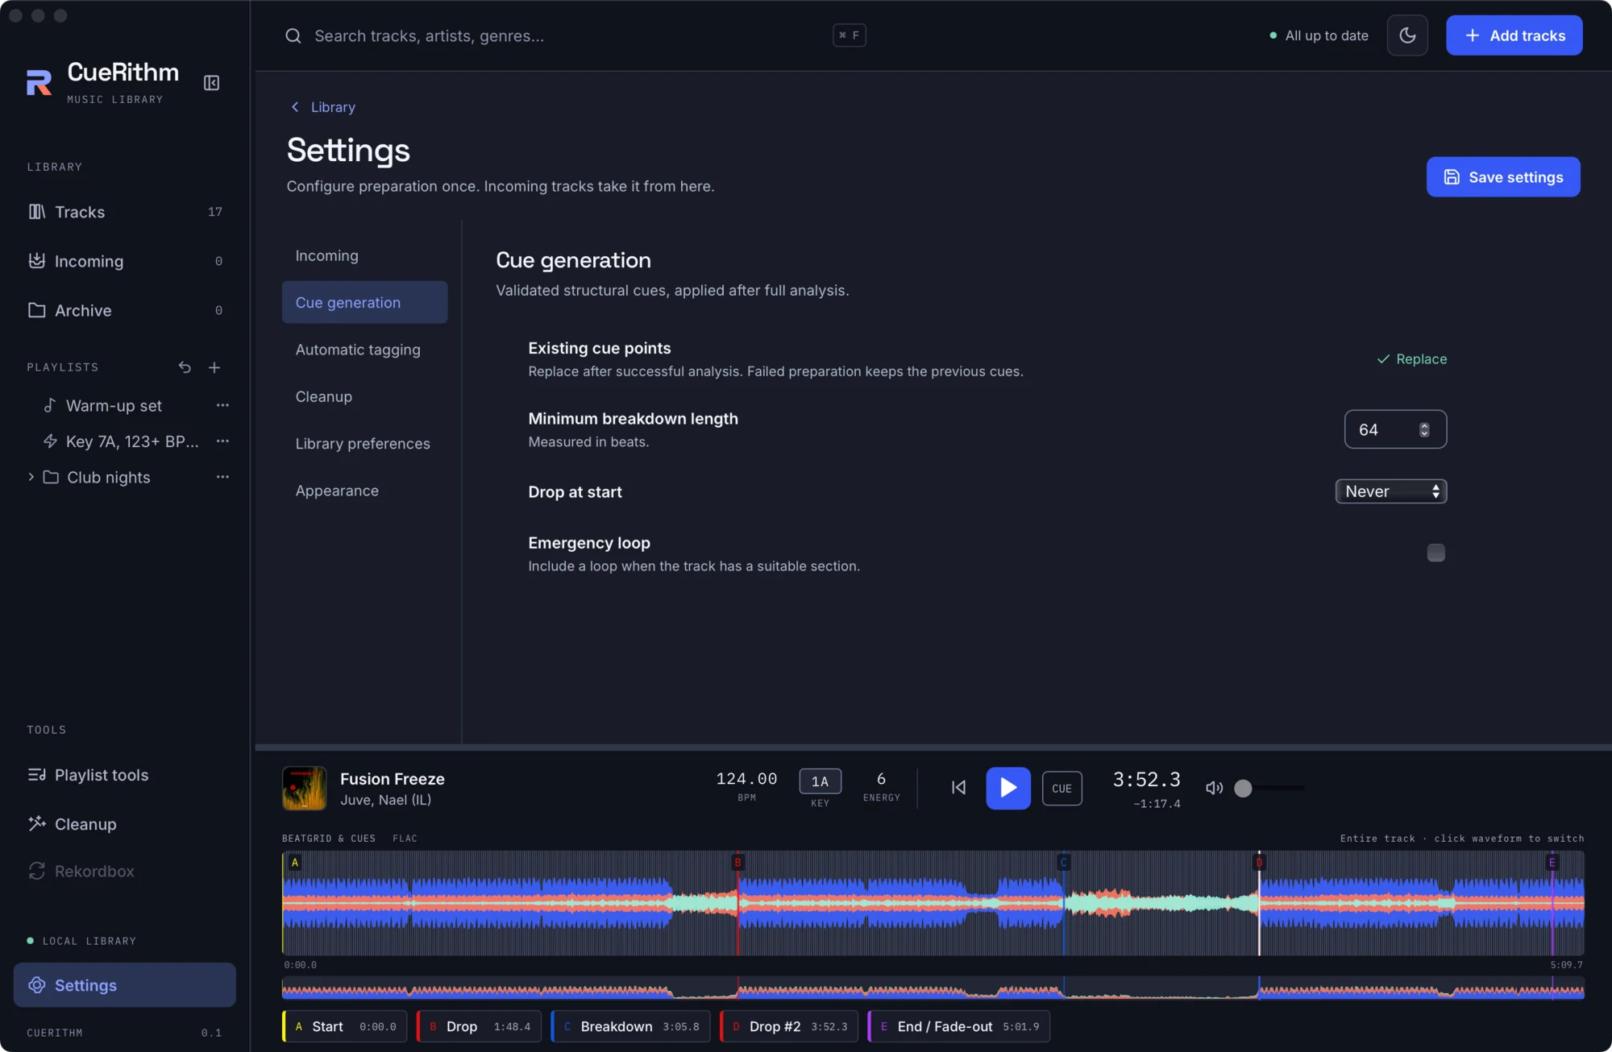Select End / Fade-out cue chip
The image size is (1612, 1052).
[959, 1026]
